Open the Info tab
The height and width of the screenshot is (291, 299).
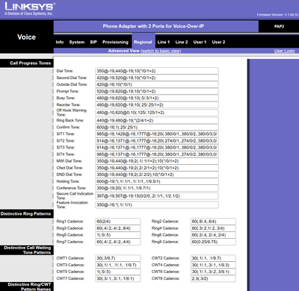(x=60, y=42)
